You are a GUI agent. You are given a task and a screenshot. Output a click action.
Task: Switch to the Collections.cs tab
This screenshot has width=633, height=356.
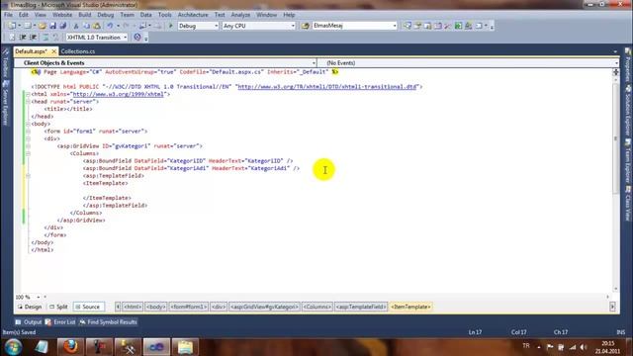78,51
